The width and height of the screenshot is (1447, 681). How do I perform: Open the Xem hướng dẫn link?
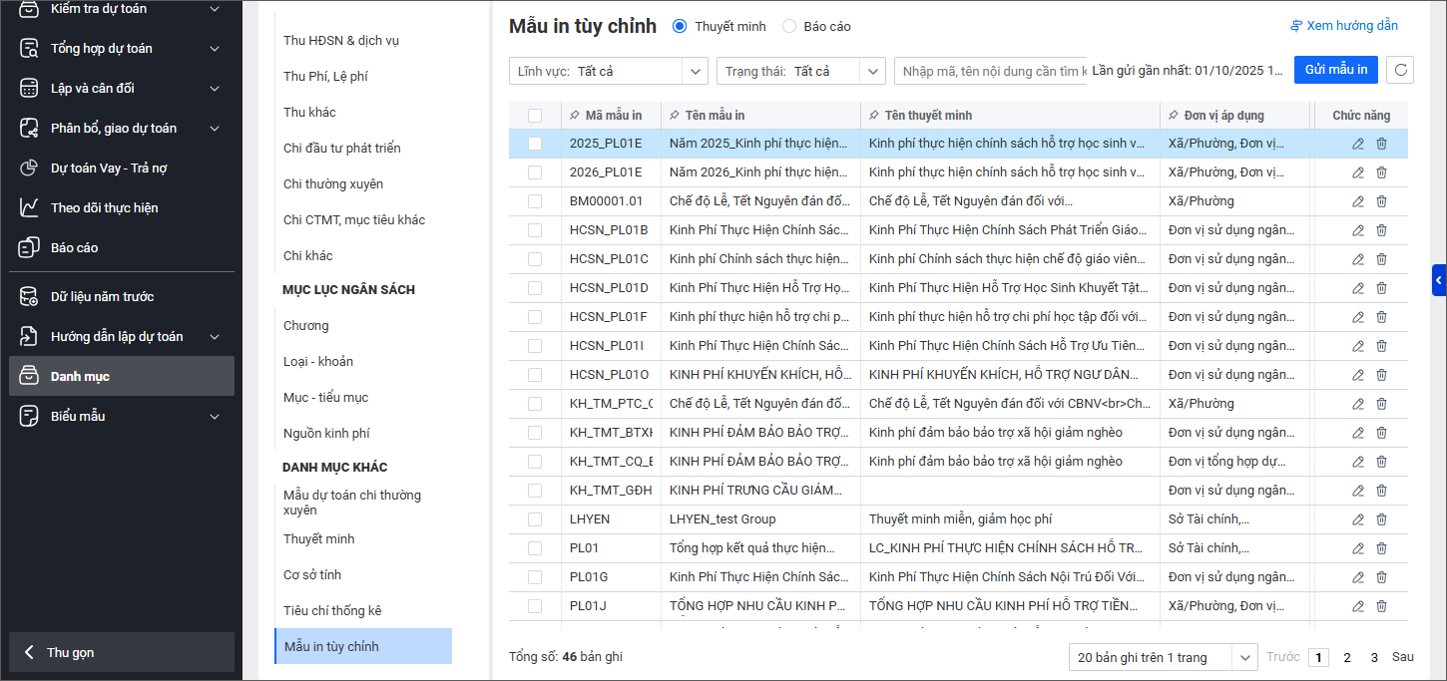point(1343,26)
